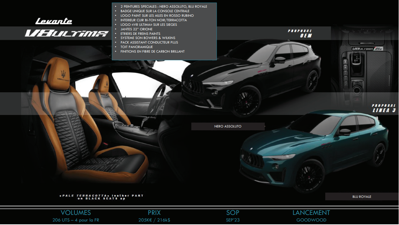Viewport: 399px width, 225px height.
Task: Click the PROPOSAL OEM heading
Action: pyautogui.click(x=300, y=33)
